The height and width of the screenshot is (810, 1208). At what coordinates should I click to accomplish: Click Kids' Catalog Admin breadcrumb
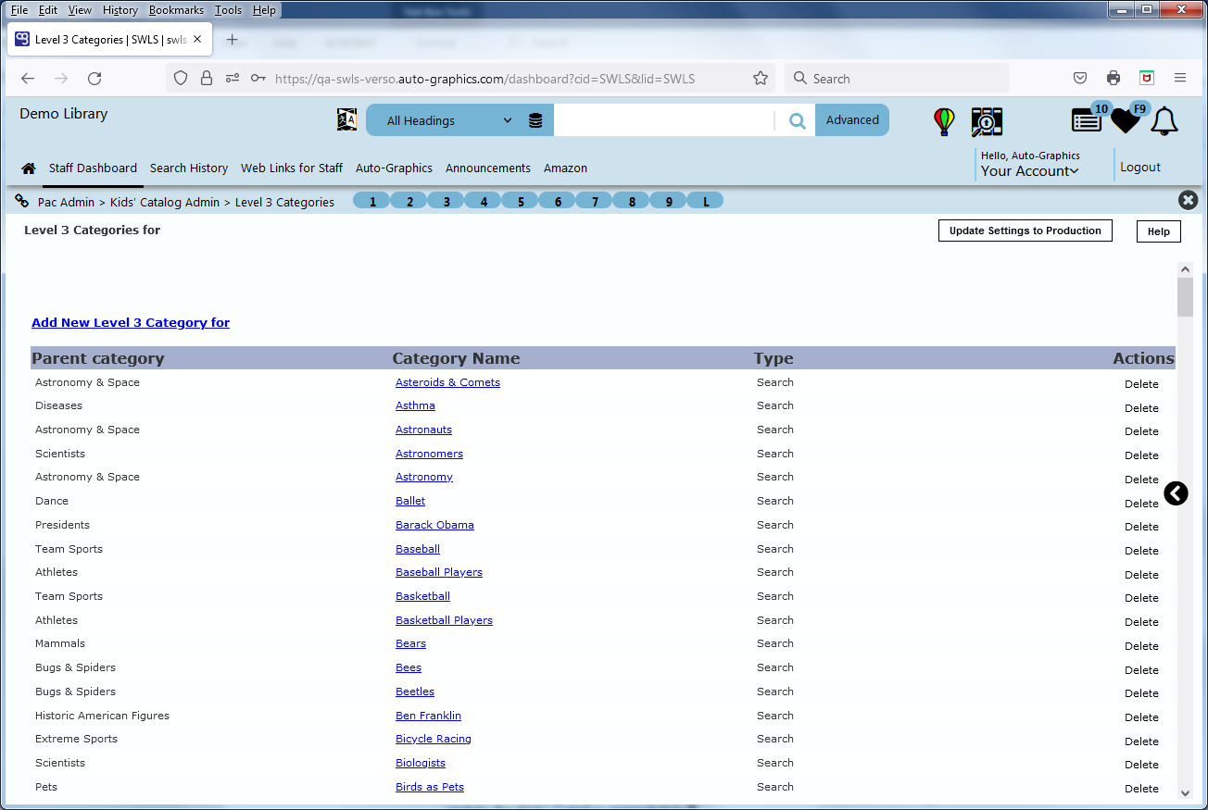pos(165,202)
